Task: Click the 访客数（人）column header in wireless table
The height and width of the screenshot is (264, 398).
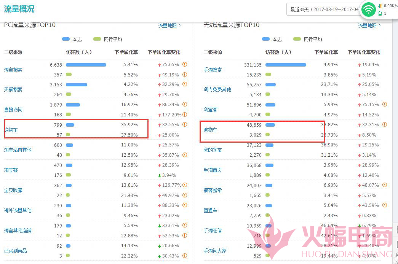Action: click(x=278, y=52)
